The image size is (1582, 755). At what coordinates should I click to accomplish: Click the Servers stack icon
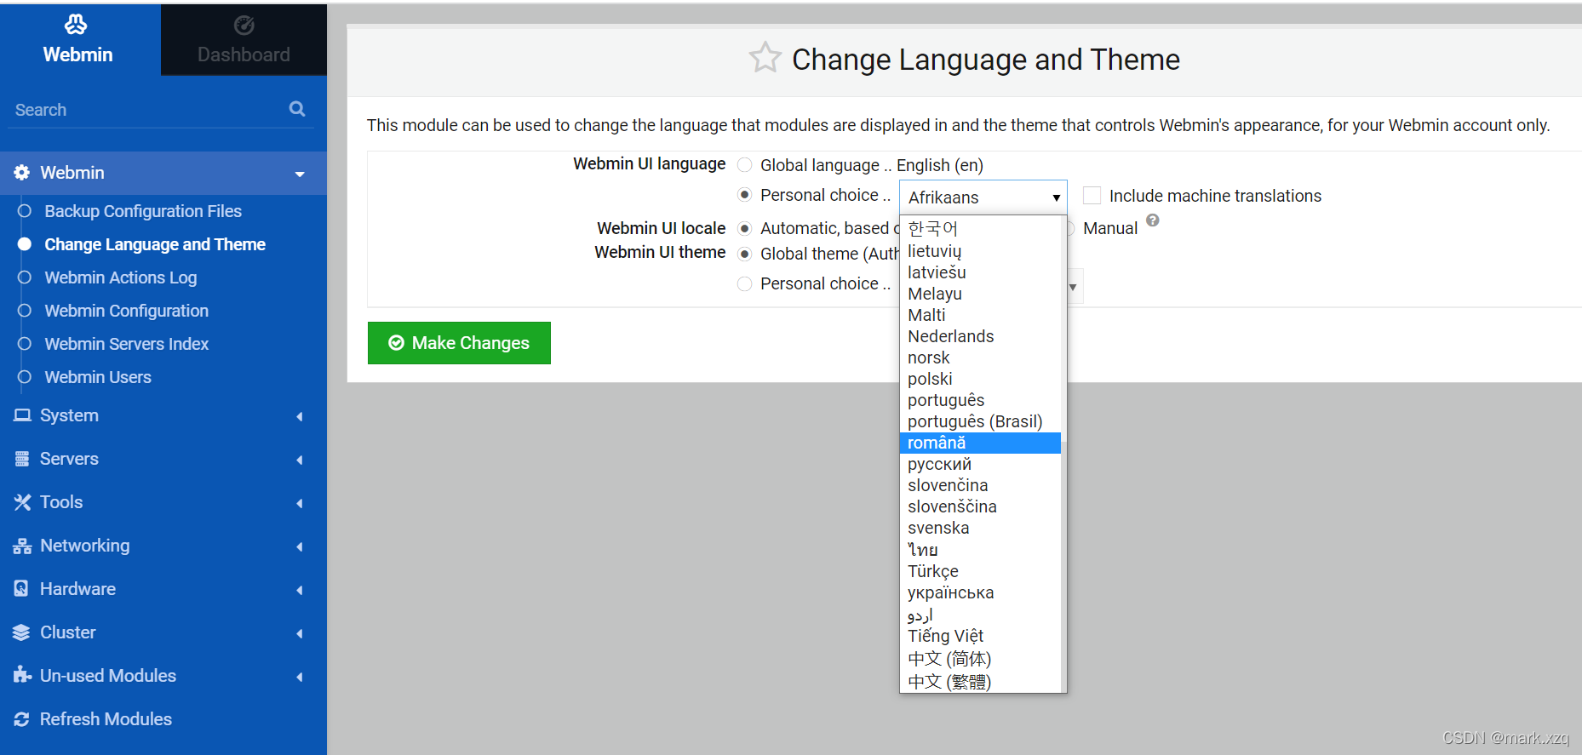tap(22, 459)
